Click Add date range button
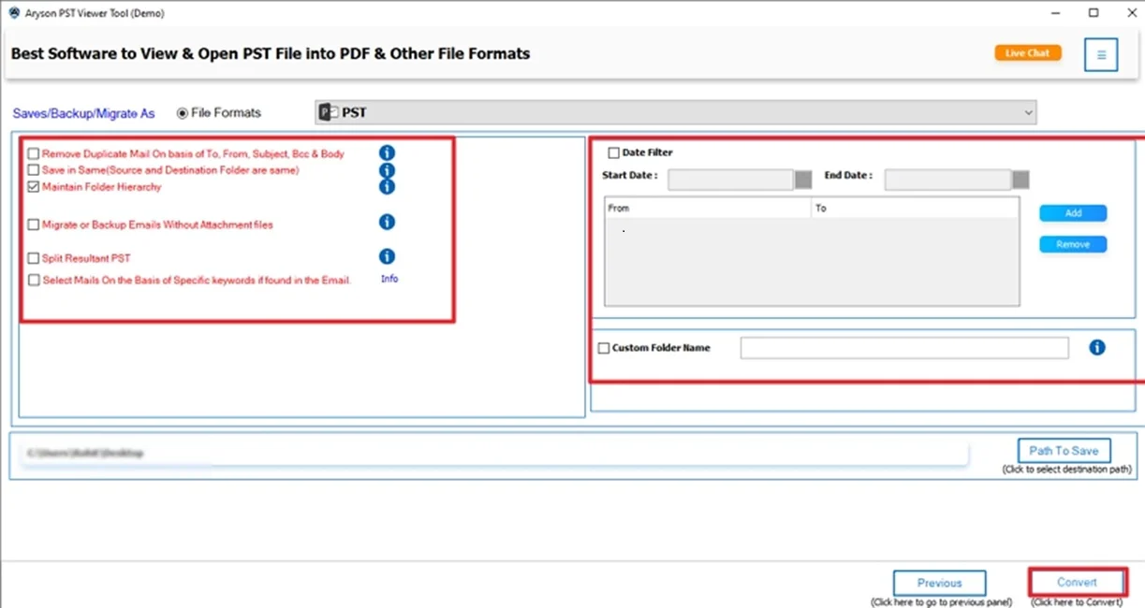The width and height of the screenshot is (1145, 608). 1073,213
